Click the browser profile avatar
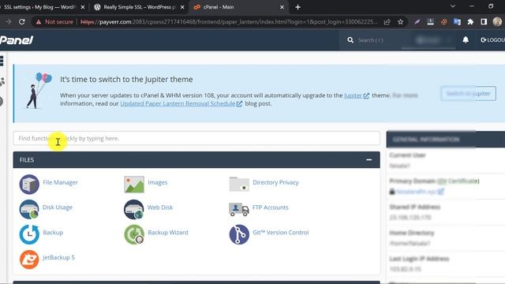 (497, 22)
